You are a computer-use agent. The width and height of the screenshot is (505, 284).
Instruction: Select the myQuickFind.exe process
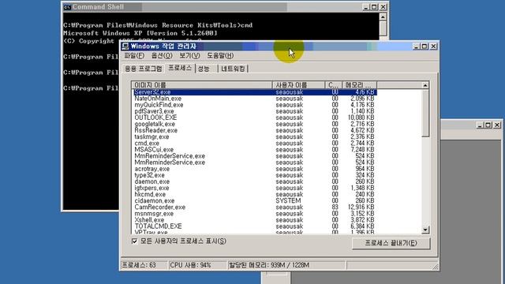click(x=159, y=105)
